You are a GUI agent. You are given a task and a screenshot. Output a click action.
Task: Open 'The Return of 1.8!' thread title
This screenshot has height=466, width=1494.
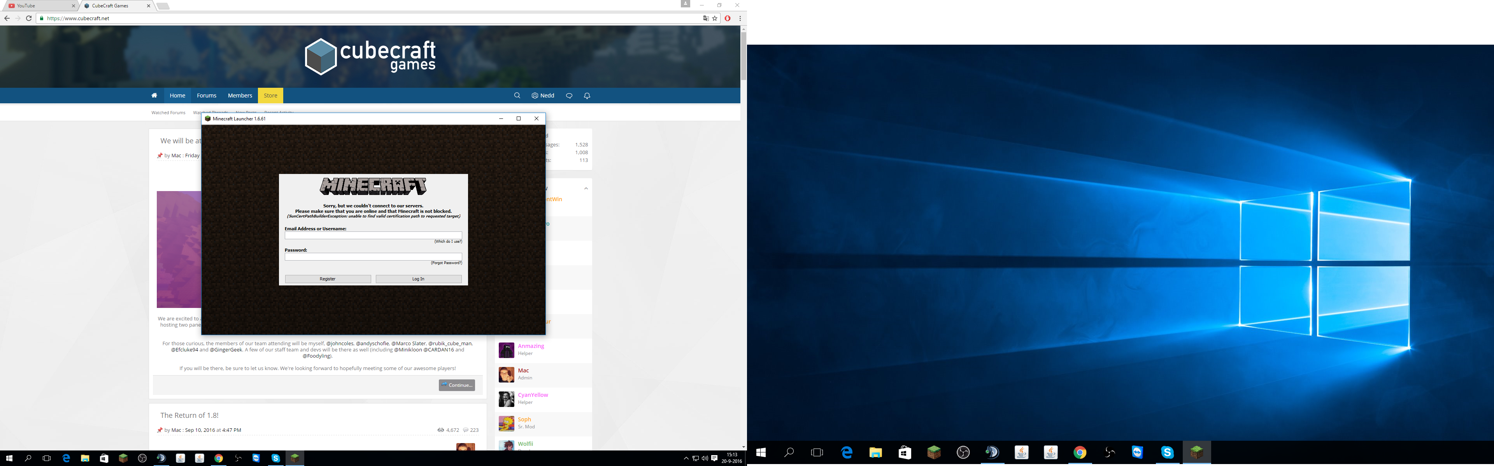pyautogui.click(x=189, y=415)
